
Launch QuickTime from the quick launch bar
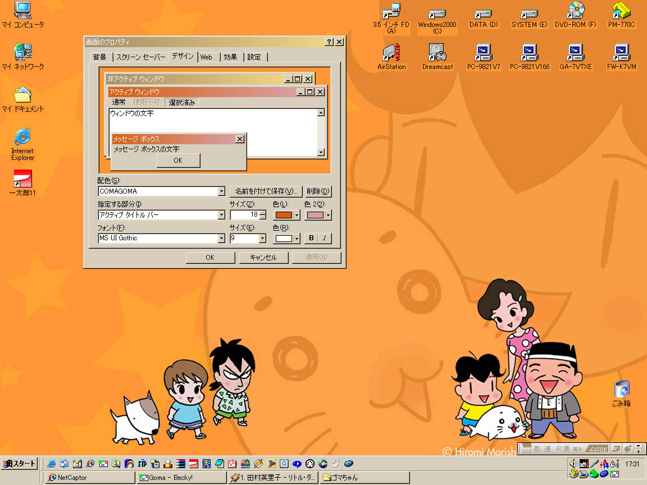[284, 464]
